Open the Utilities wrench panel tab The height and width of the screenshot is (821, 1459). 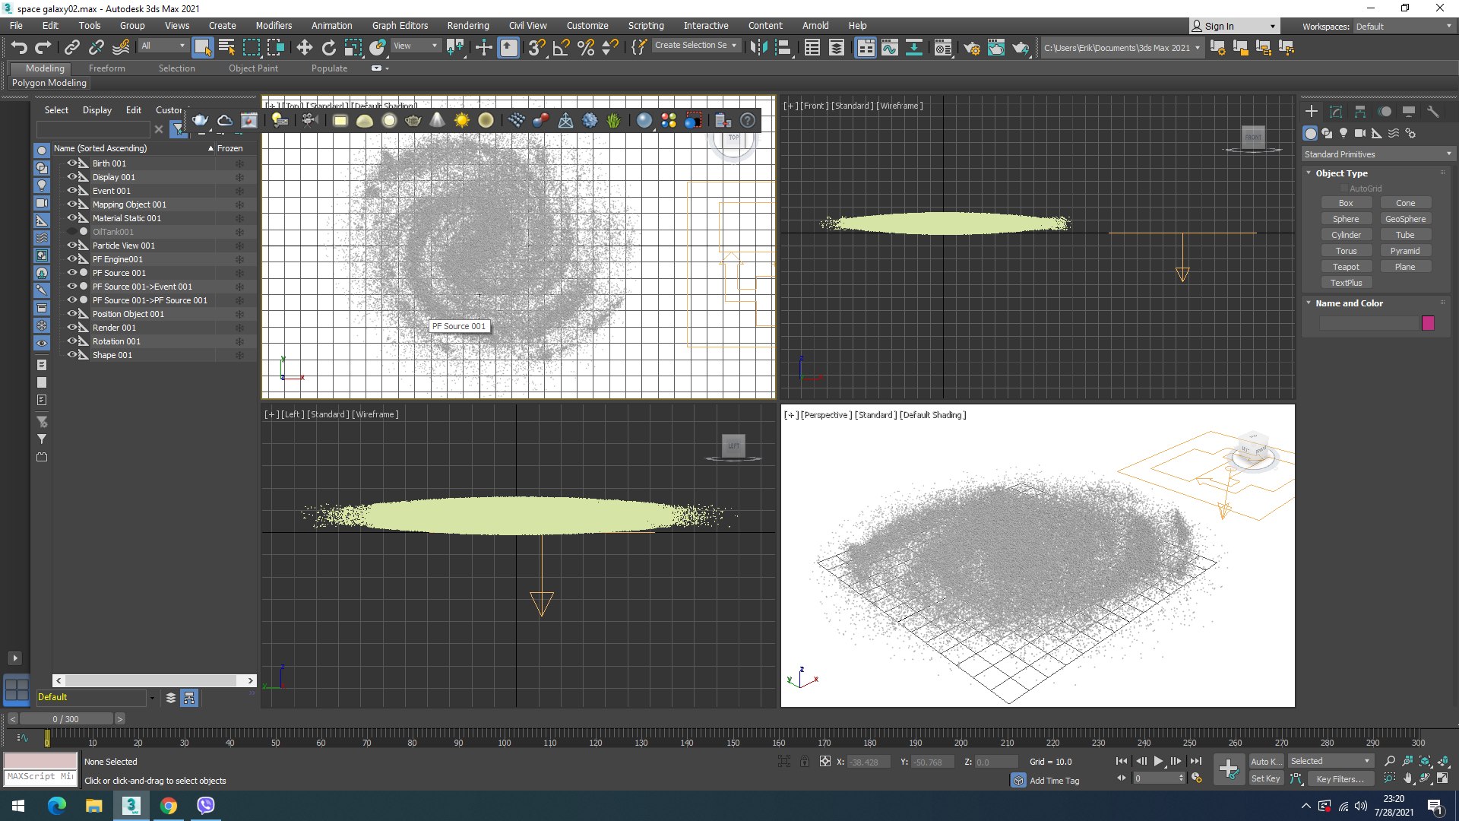[1433, 112]
